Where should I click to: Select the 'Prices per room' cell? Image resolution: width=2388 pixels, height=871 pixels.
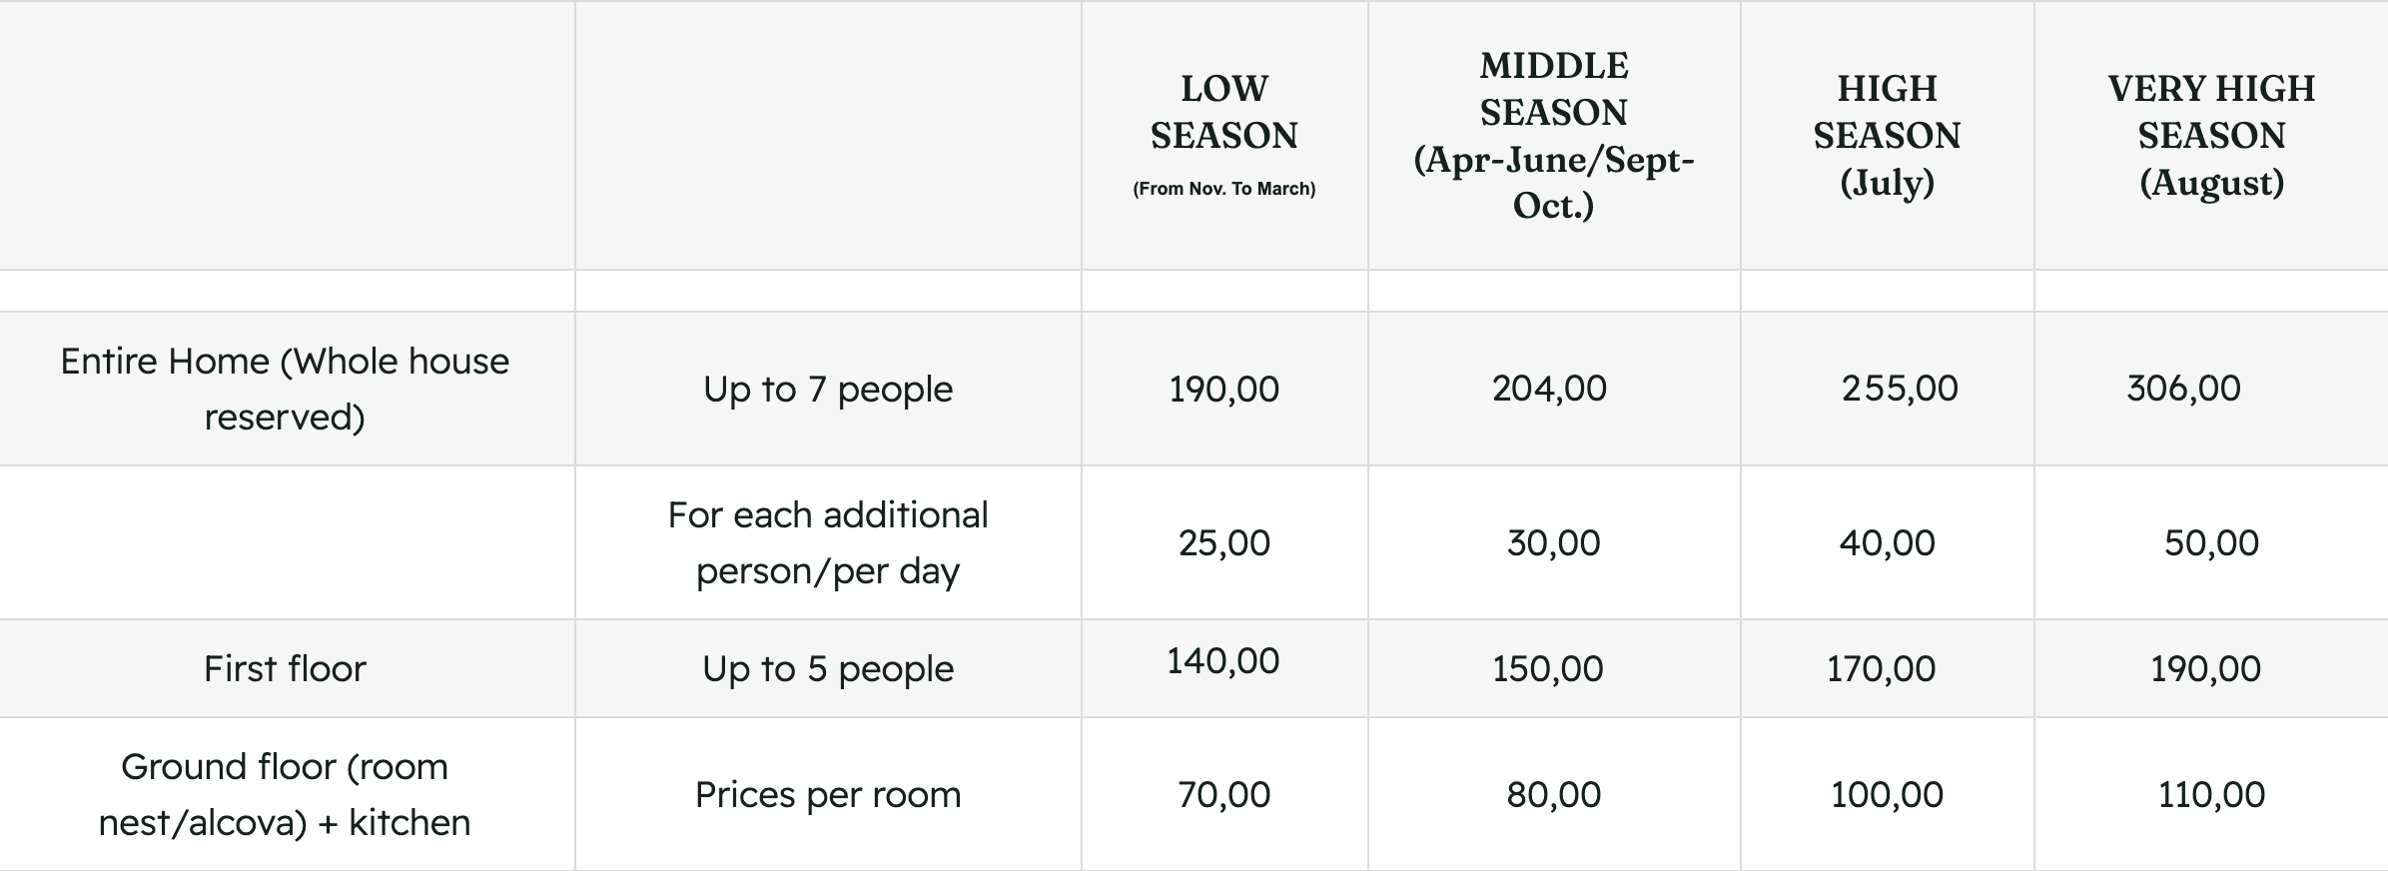(x=828, y=794)
